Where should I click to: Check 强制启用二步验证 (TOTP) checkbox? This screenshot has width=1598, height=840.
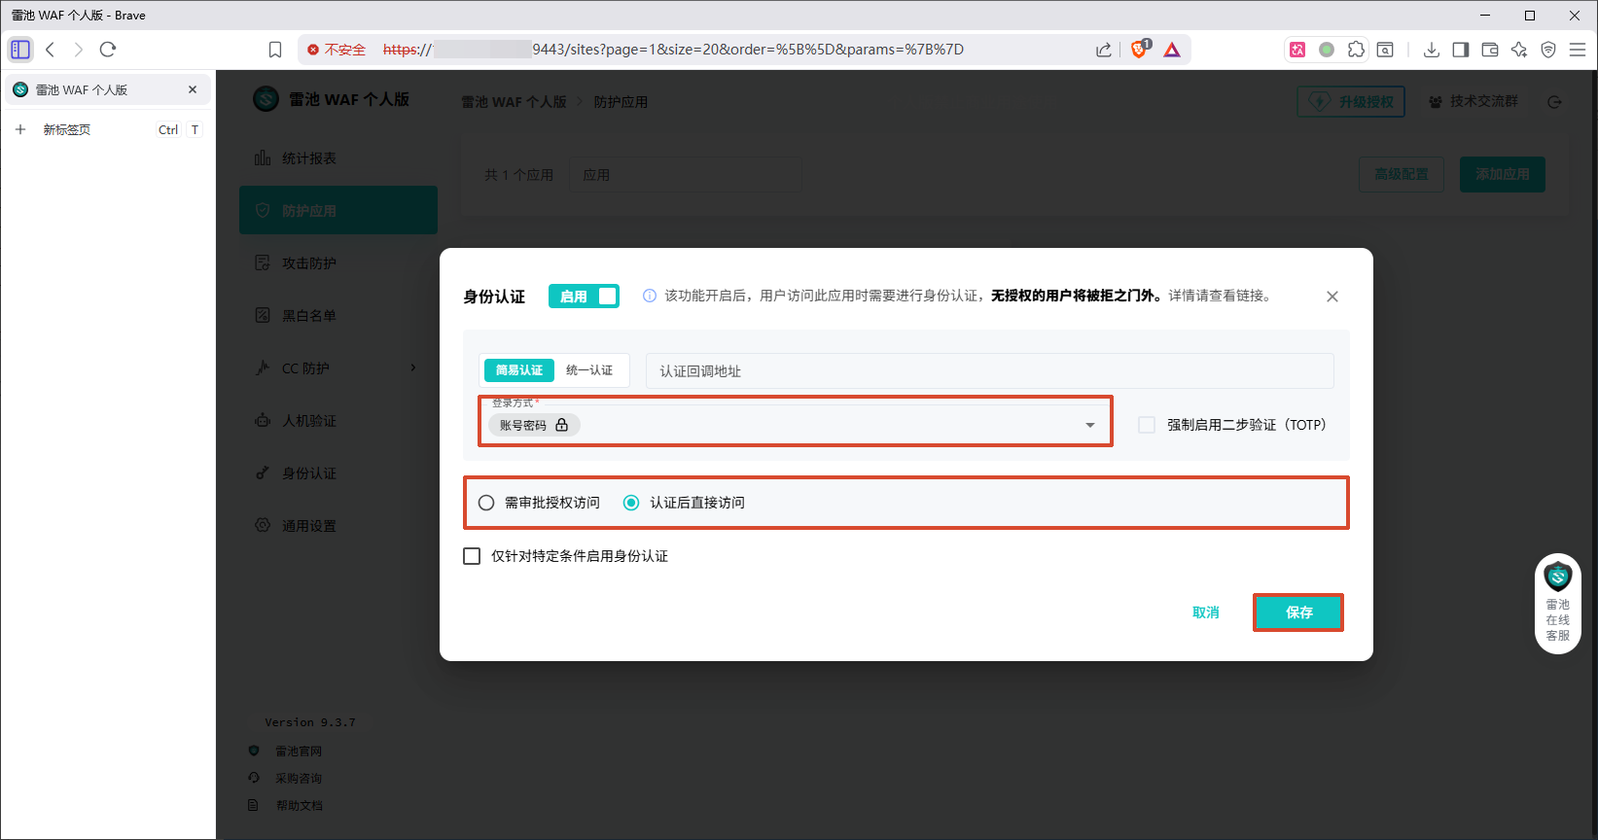[1147, 425]
